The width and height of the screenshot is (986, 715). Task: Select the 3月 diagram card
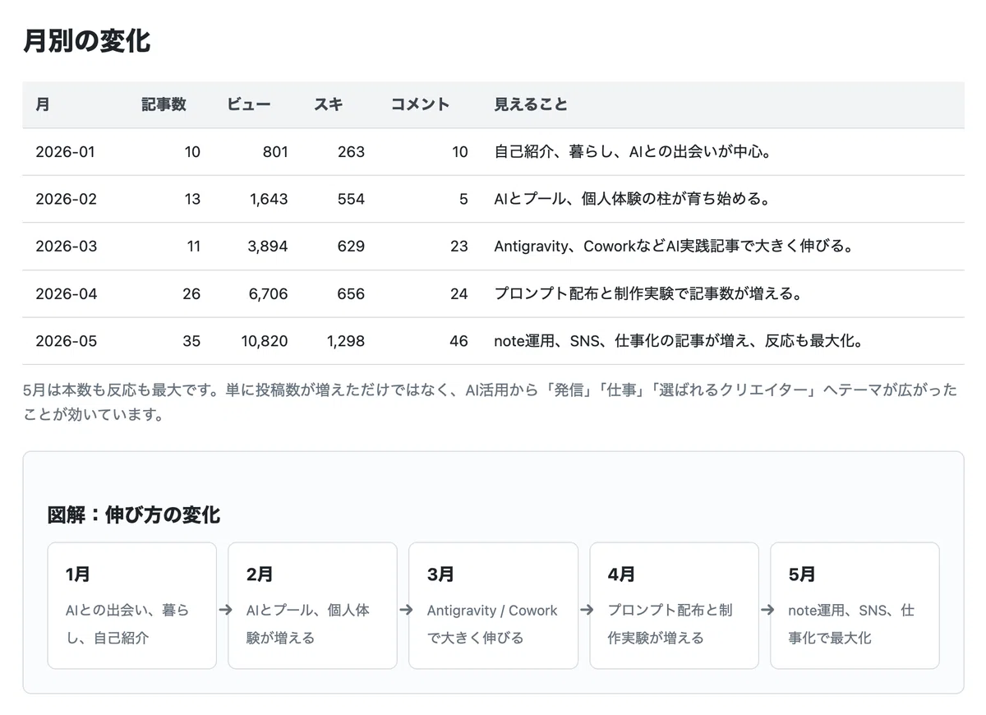click(x=494, y=606)
